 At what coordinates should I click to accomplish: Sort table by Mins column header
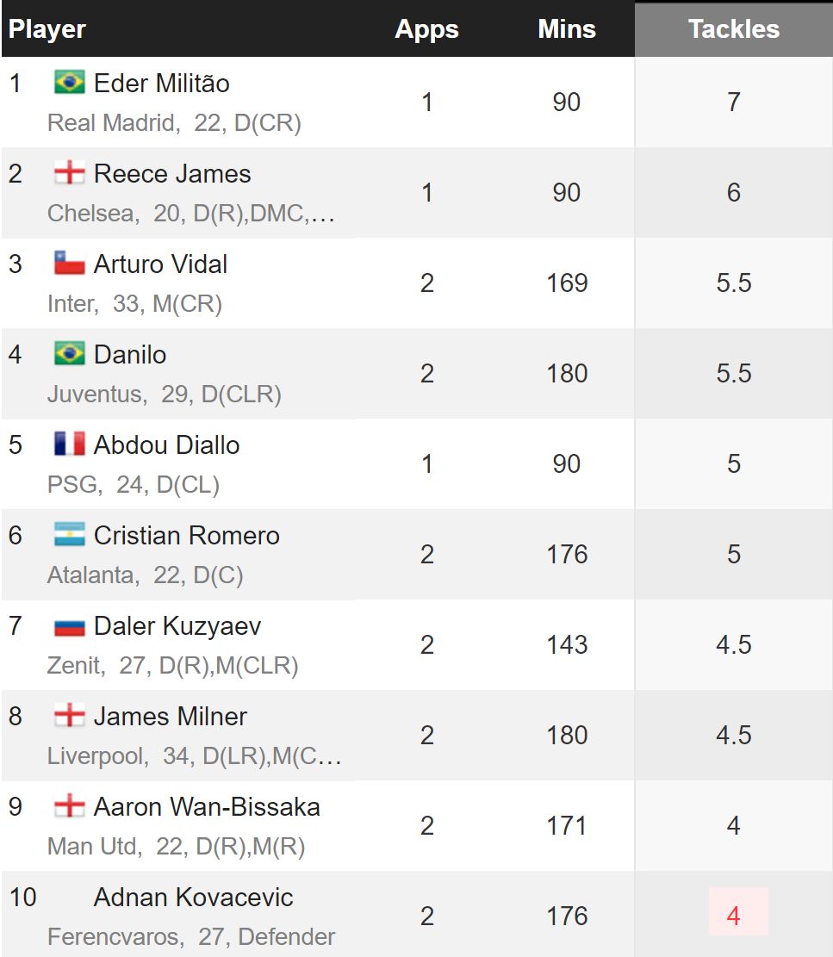click(566, 29)
